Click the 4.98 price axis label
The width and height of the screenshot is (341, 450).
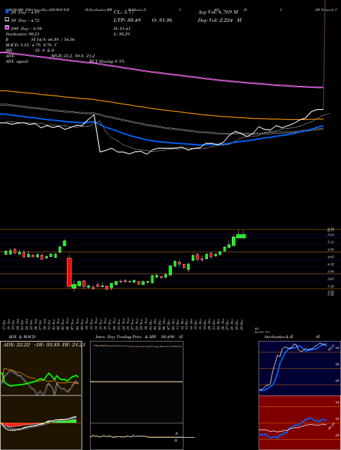click(x=330, y=250)
